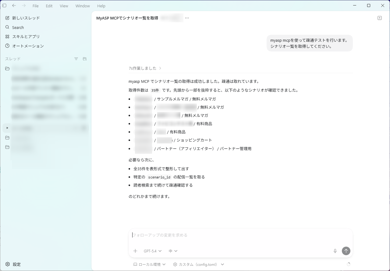Open the thread title more options menu

point(187,18)
